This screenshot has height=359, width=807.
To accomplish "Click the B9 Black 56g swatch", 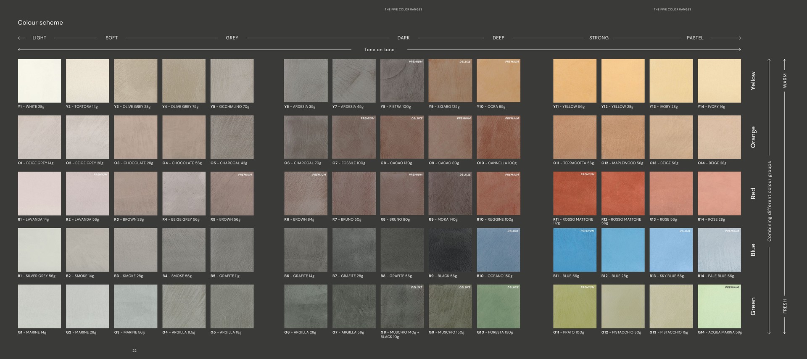I will pyautogui.click(x=450, y=250).
